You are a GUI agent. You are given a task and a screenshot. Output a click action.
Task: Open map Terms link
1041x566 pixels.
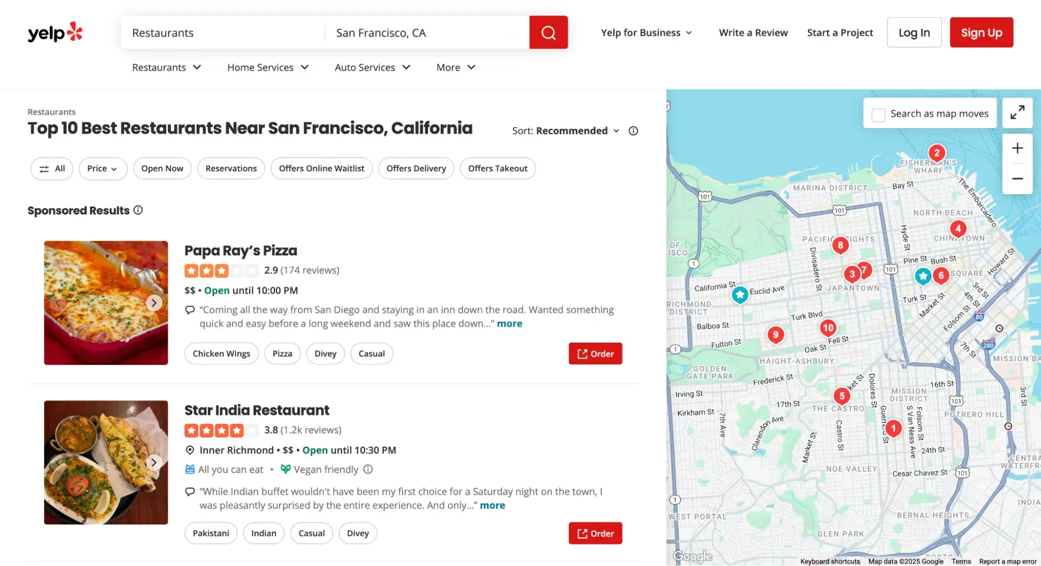[961, 561]
